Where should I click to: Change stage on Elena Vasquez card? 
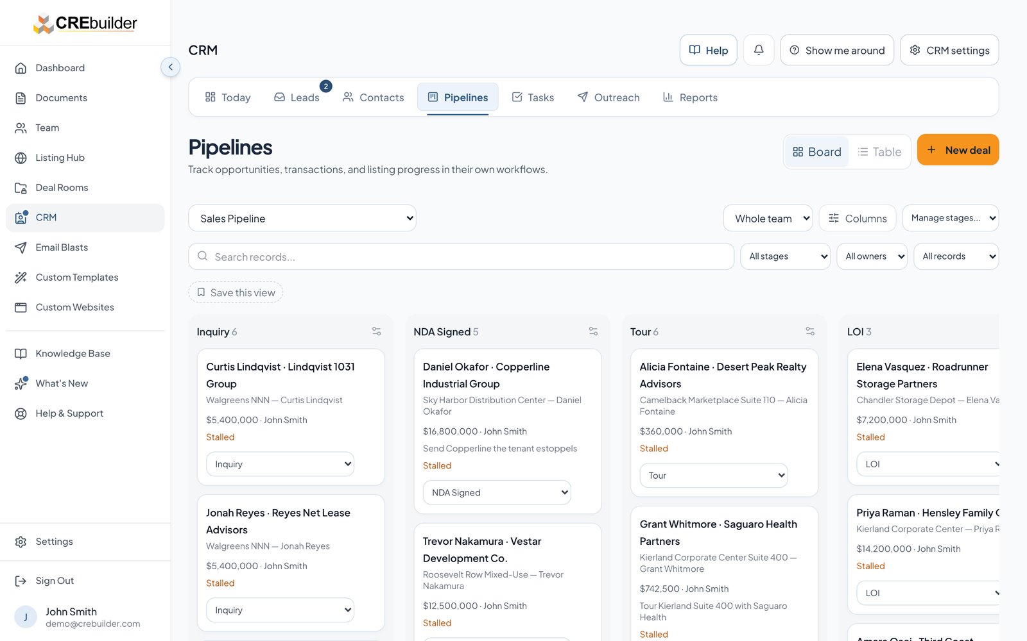(x=928, y=464)
